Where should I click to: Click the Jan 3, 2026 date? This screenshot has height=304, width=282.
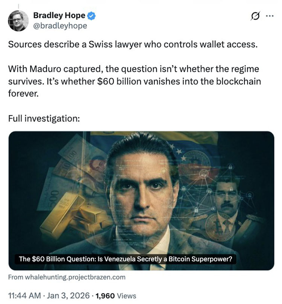68,296
